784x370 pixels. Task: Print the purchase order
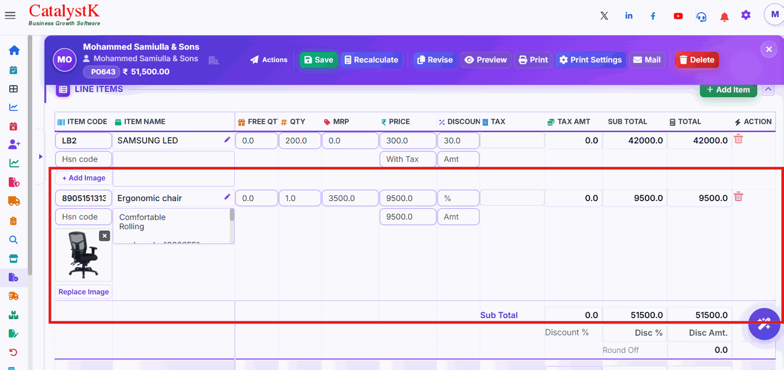click(533, 60)
